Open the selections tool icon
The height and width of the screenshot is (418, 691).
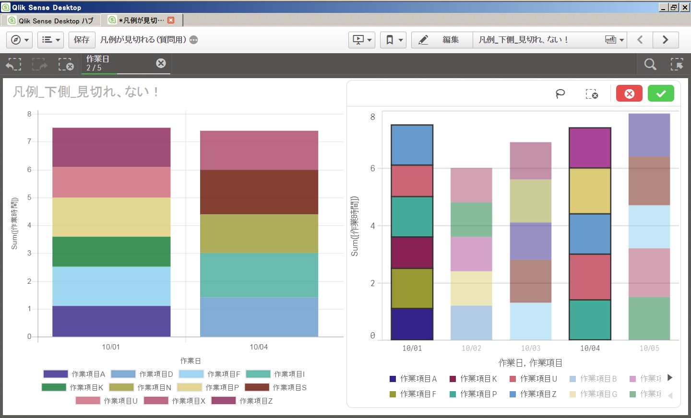(677, 64)
